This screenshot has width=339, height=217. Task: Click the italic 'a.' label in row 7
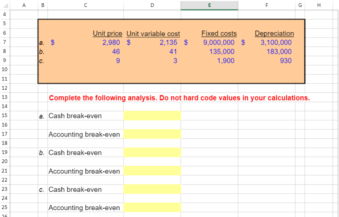42,43
